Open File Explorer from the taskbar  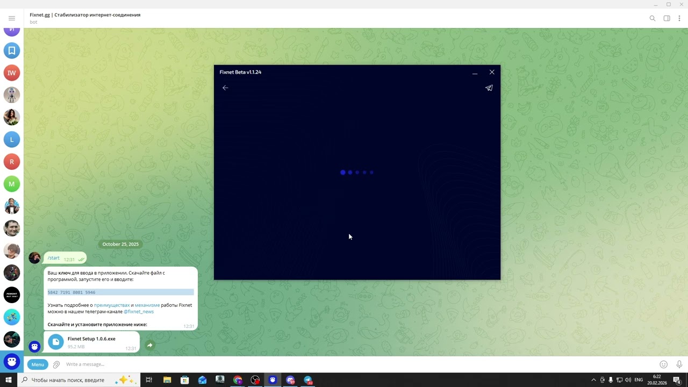[x=167, y=380]
